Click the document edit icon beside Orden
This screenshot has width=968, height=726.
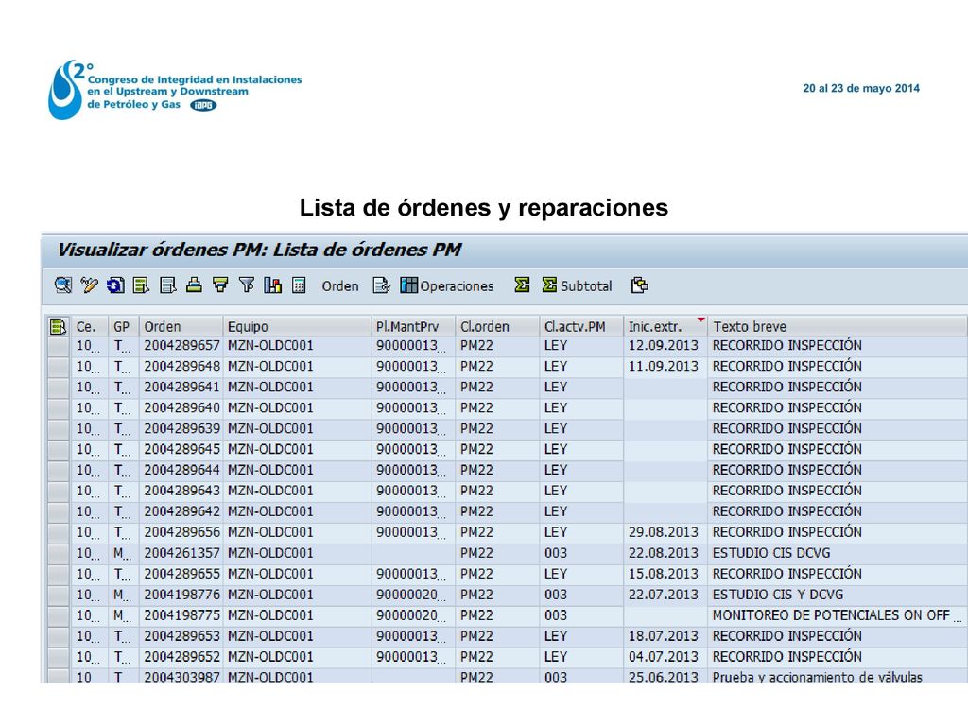point(382,285)
